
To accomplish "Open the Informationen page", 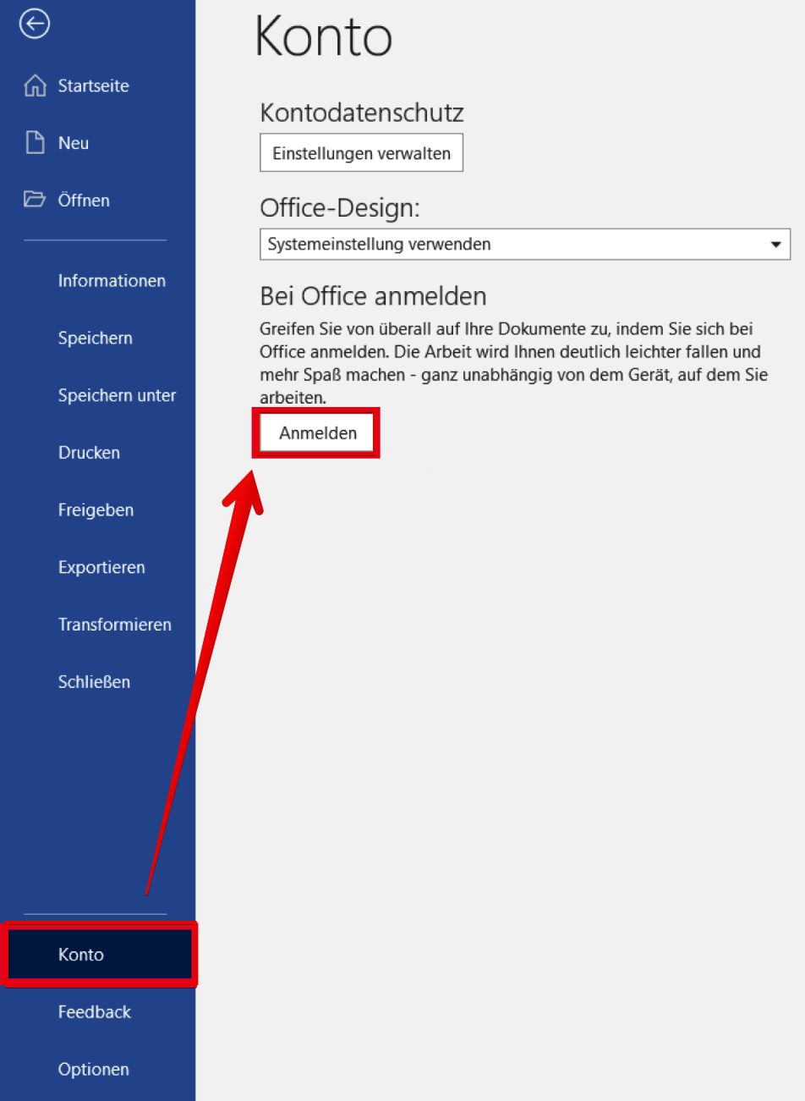I will [x=112, y=280].
